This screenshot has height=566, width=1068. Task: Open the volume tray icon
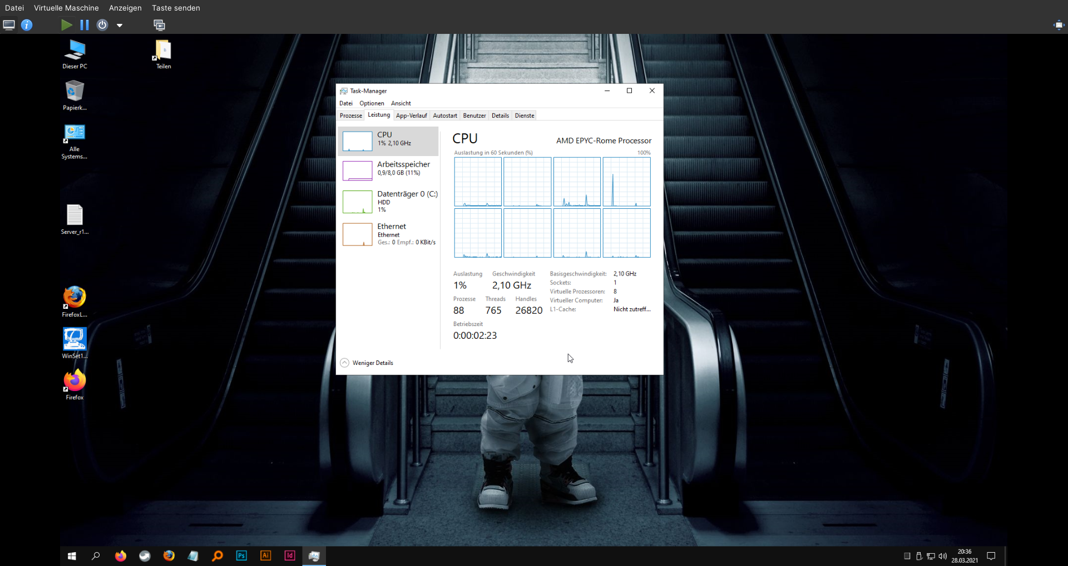click(x=942, y=556)
